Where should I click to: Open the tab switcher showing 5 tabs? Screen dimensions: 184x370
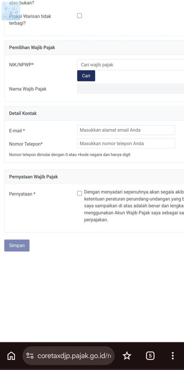point(150,356)
